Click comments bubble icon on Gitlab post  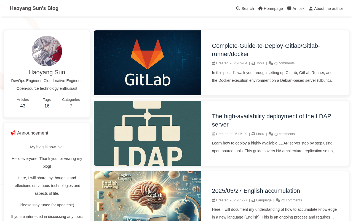click(x=271, y=63)
